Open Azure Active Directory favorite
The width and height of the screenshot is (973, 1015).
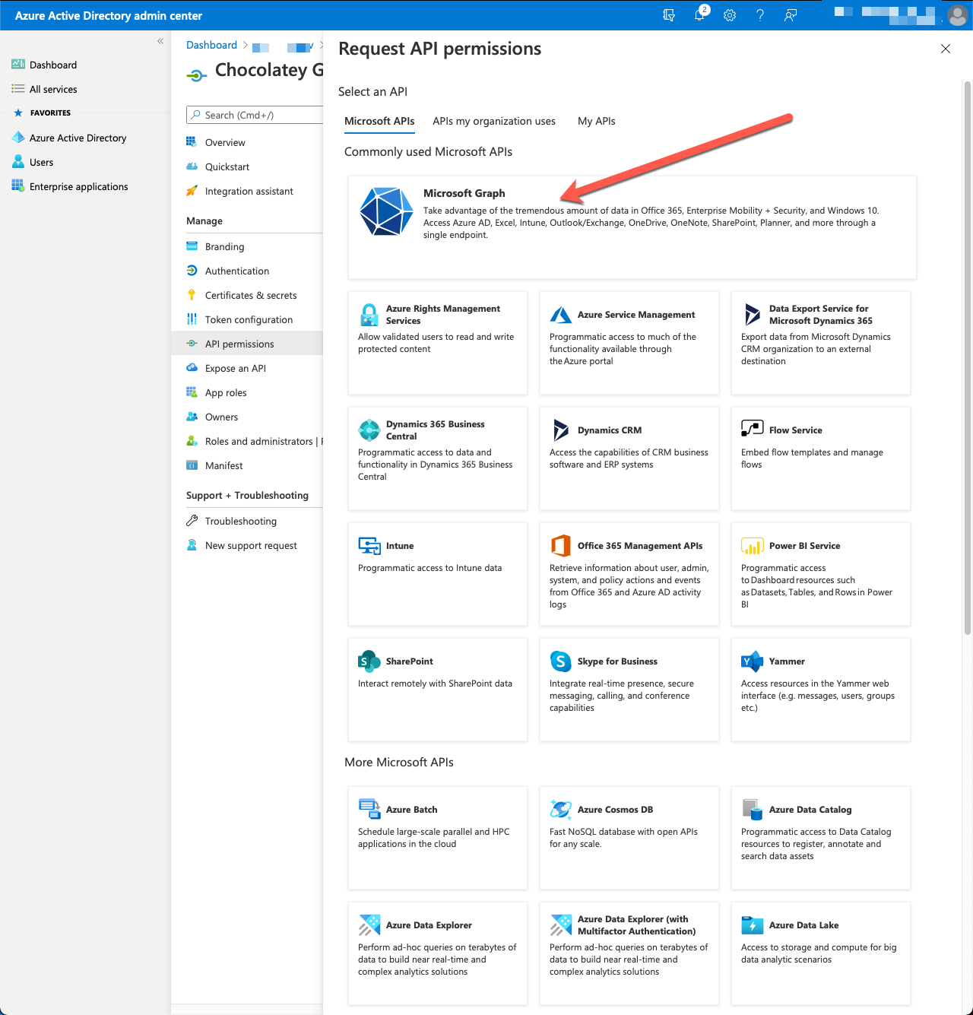[70, 138]
